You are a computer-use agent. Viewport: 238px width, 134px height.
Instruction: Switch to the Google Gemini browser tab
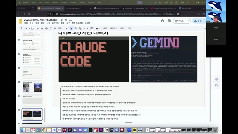point(79,8)
